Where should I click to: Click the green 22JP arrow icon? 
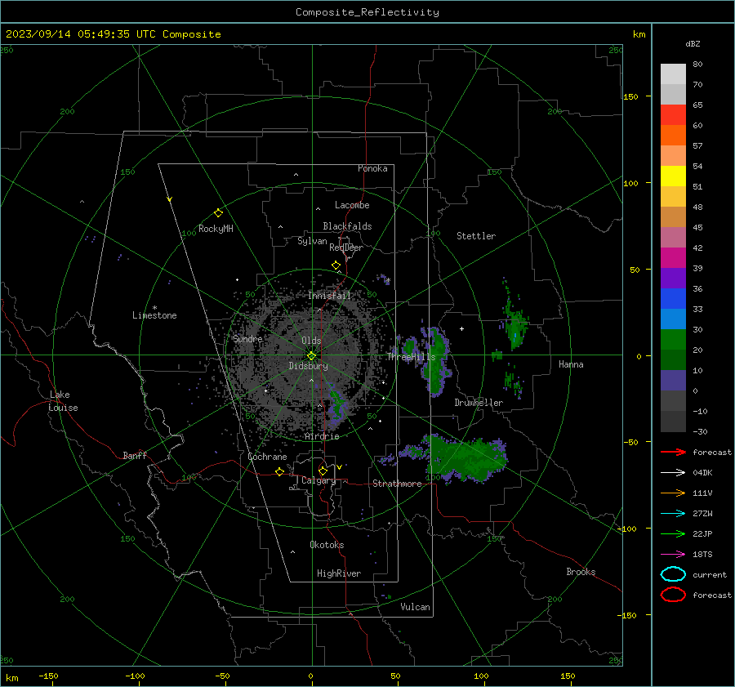pyautogui.click(x=673, y=533)
